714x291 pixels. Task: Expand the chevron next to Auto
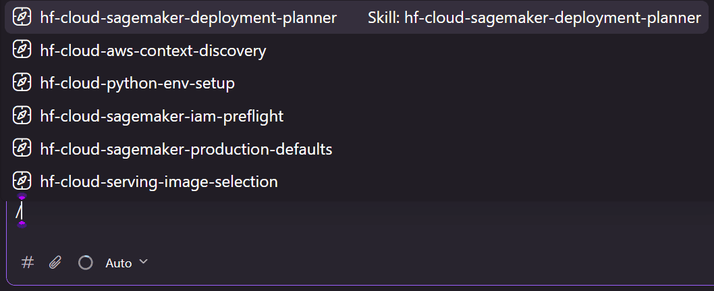[143, 262]
